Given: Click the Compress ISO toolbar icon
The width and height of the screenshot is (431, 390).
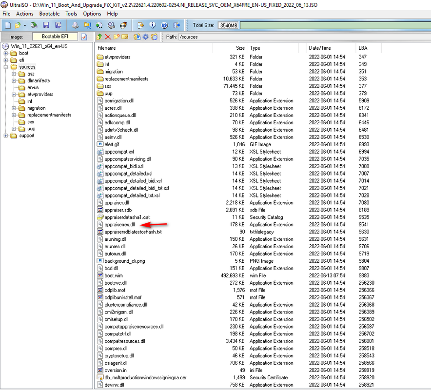Looking at the screenshot, I should tap(87, 25).
